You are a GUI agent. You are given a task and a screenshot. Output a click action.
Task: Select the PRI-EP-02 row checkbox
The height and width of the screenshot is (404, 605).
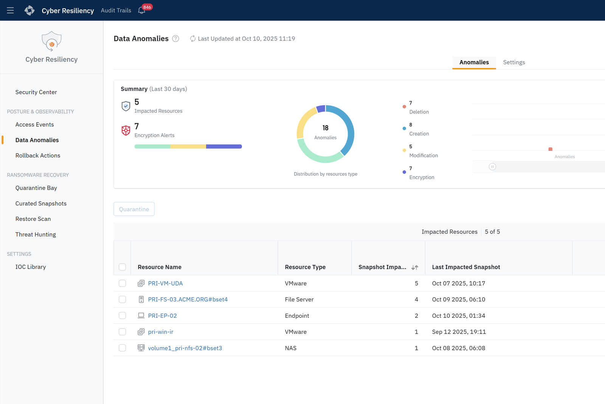(123, 315)
